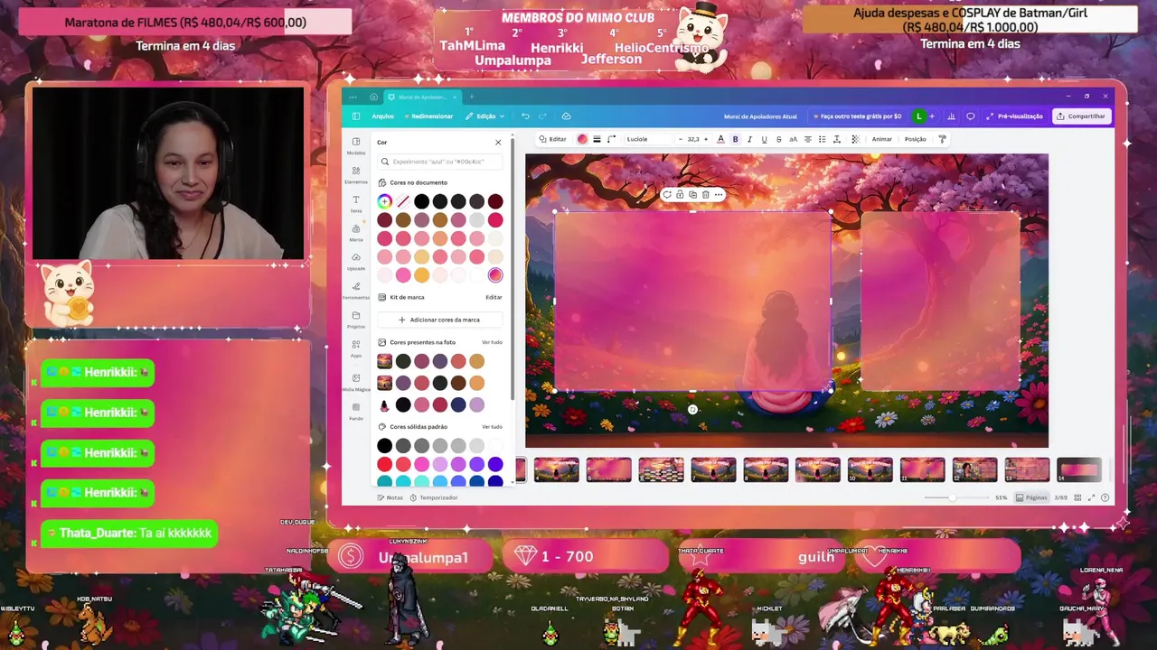The height and width of the screenshot is (650, 1157).
Task: Open the Texto sidebar tool
Action: pos(356,203)
